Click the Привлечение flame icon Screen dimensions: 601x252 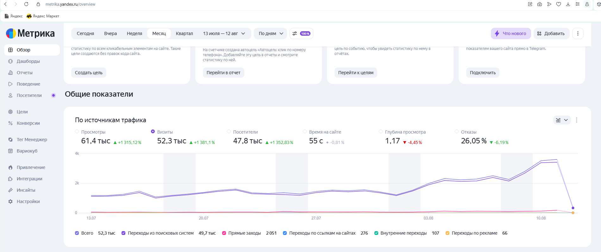[10, 167]
